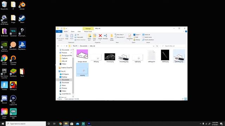Screen dimensions: 225x126
Task: Click Documents breadcrumb in address bar
Action: pos(84,46)
